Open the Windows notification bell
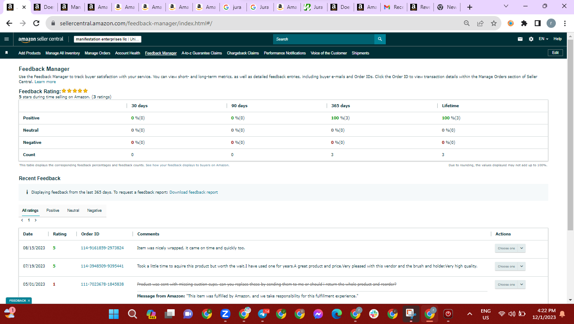The width and height of the screenshot is (574, 324). point(562,314)
